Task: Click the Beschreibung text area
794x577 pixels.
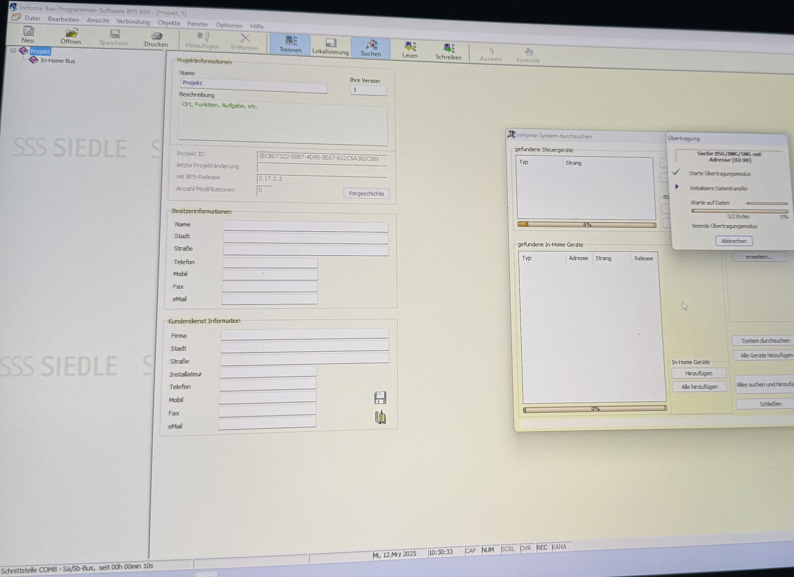Action: pyautogui.click(x=283, y=123)
